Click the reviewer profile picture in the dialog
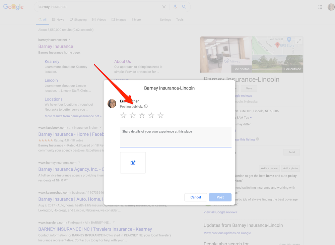This screenshot has height=245, width=335. 112,104
